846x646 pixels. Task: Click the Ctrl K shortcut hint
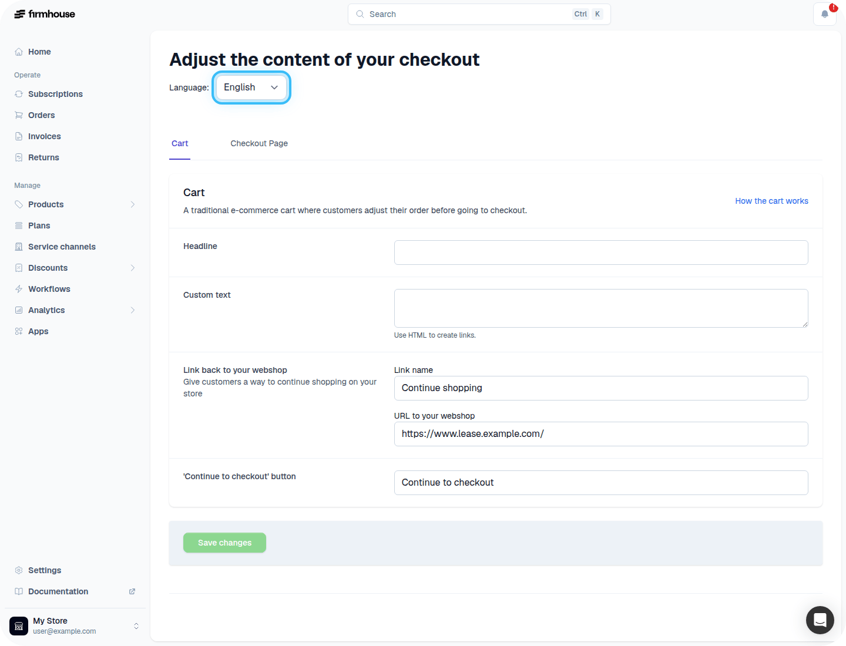click(x=588, y=14)
